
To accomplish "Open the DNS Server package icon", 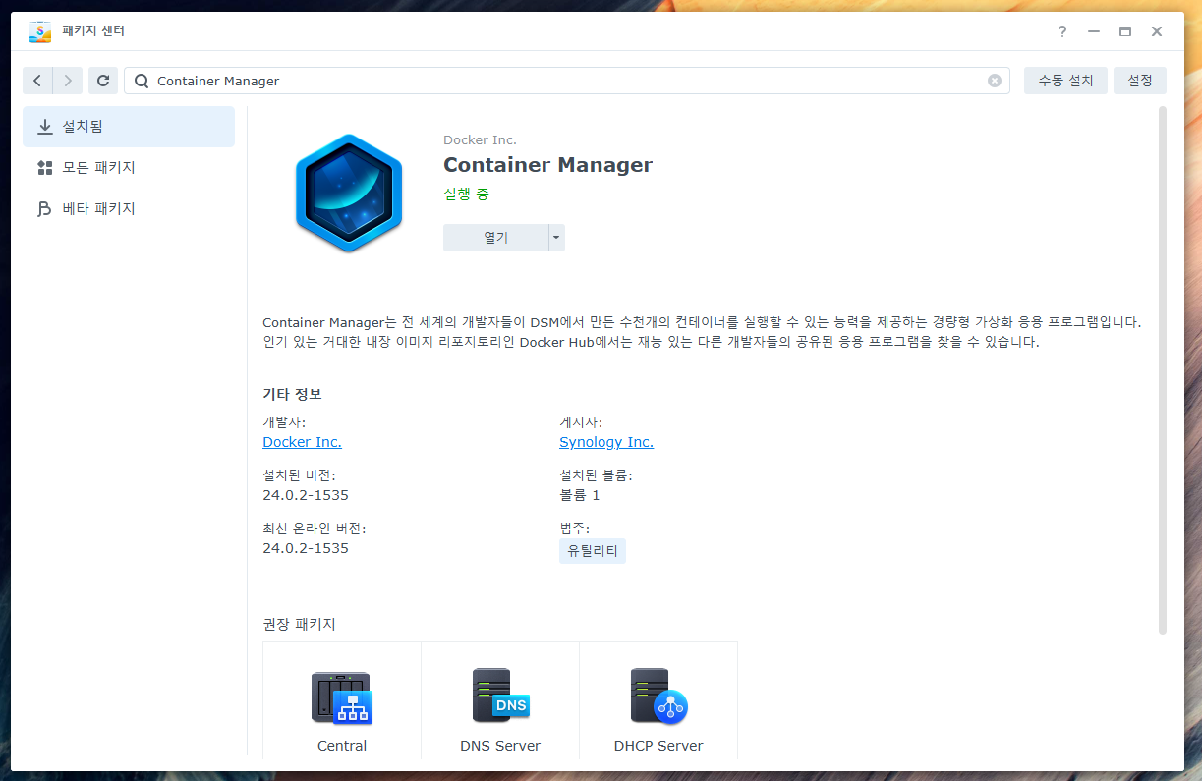I will (x=499, y=697).
